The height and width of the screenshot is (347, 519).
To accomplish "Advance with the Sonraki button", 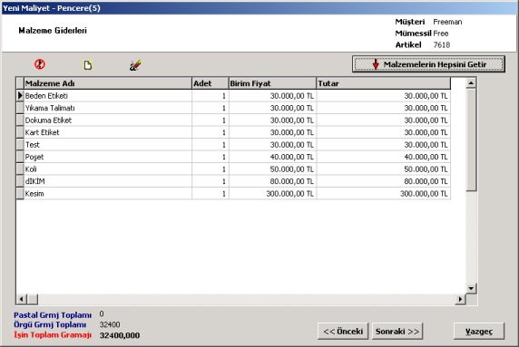I will (x=397, y=331).
